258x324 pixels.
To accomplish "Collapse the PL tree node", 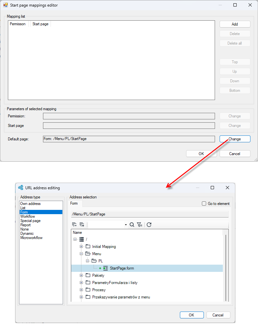I will [87, 261].
